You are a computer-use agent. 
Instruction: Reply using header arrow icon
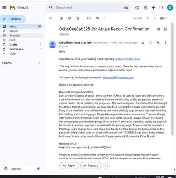pos(158,43)
